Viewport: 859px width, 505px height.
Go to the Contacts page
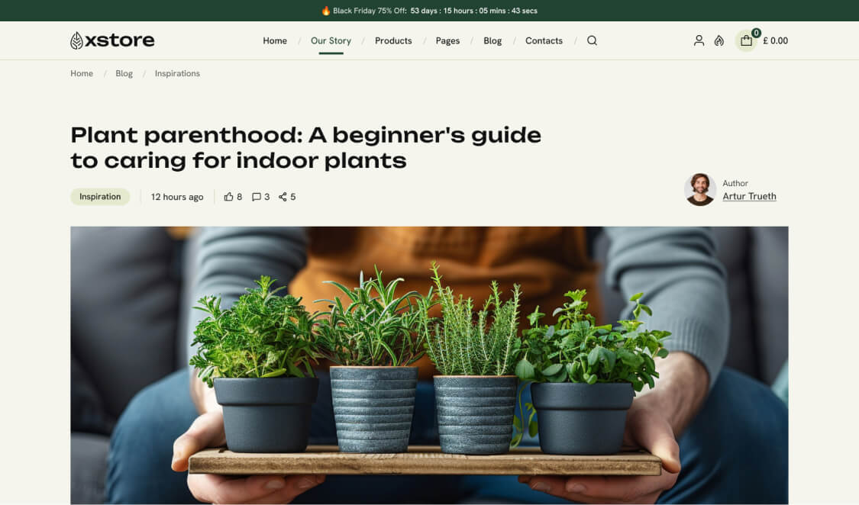pyautogui.click(x=544, y=41)
